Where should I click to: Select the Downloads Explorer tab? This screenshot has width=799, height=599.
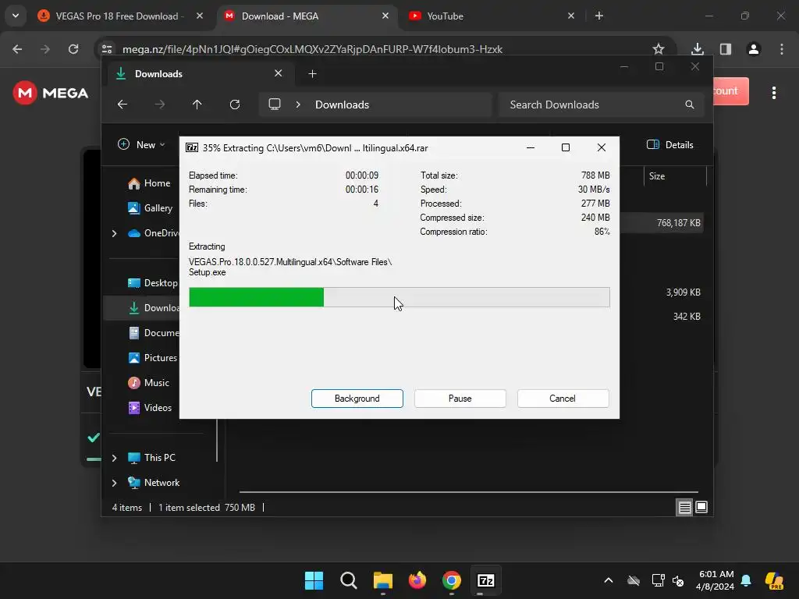[x=199, y=74]
